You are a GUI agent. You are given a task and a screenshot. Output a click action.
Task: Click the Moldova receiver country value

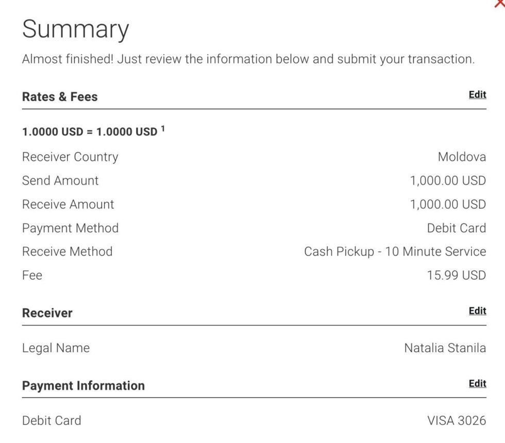[462, 157]
